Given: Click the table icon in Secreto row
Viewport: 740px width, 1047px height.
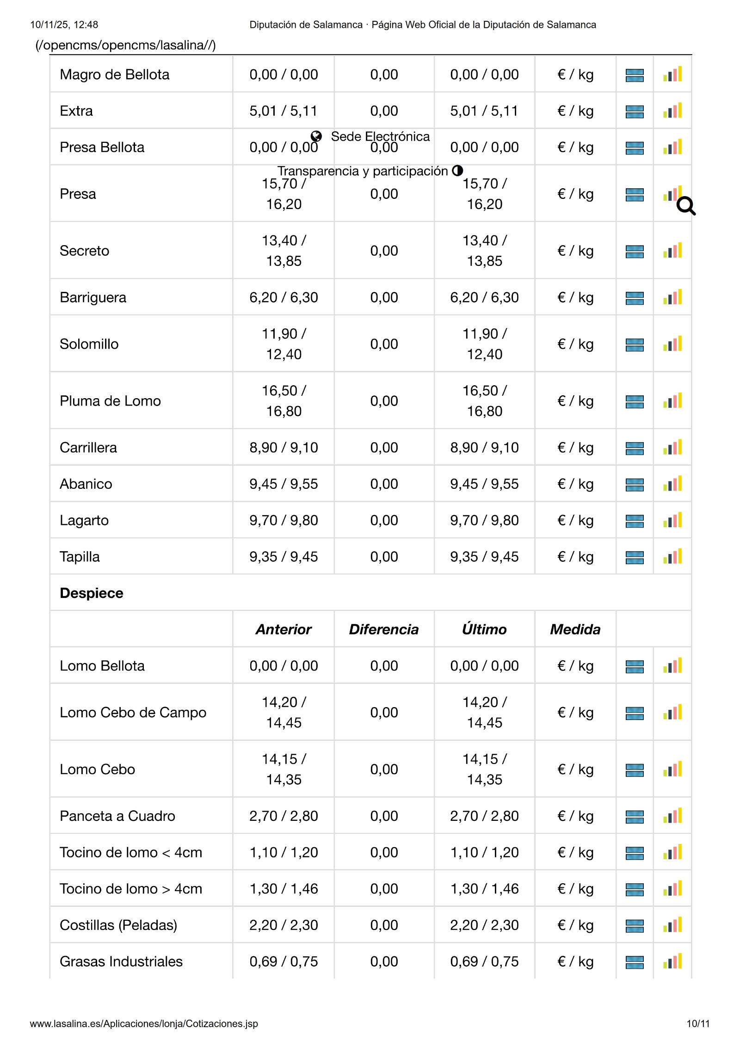Looking at the screenshot, I should pos(634,251).
